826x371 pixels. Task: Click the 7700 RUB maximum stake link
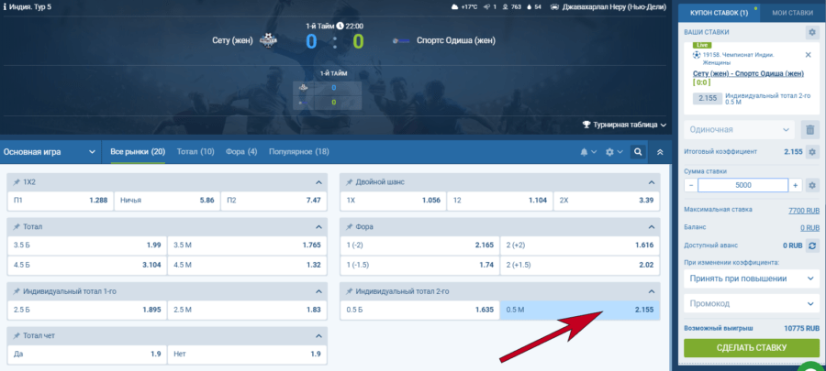804,210
